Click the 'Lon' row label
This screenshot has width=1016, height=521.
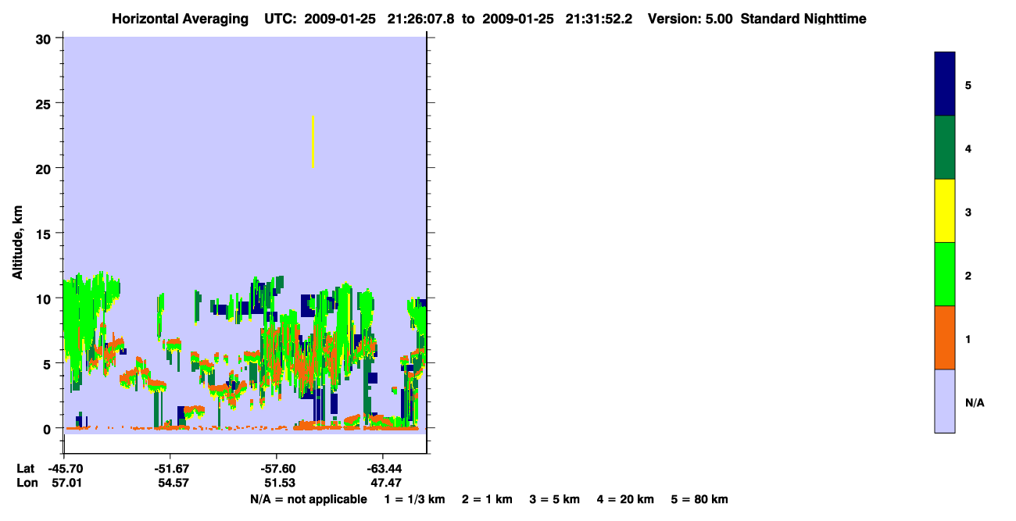26,483
